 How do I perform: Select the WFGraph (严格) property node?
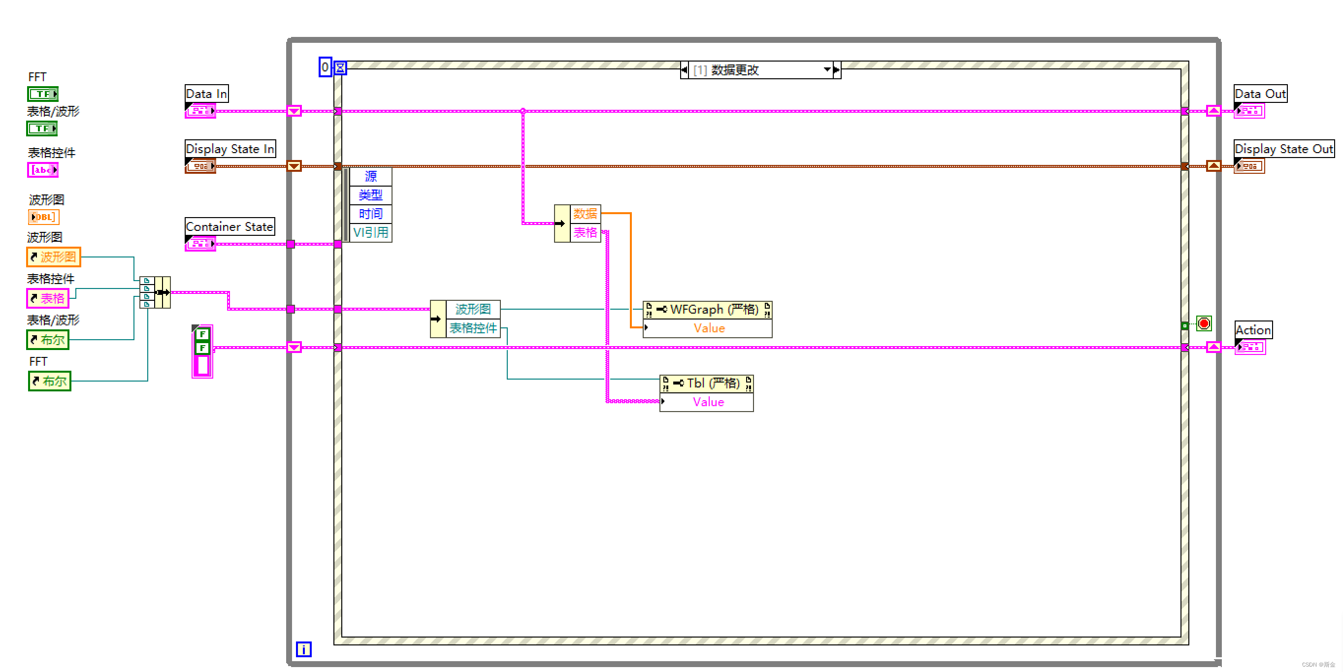(708, 309)
